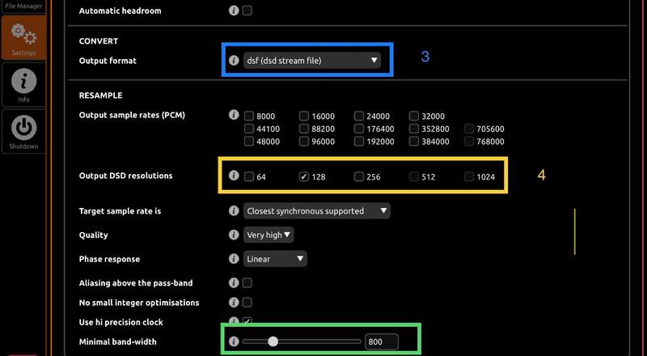Click info icon beside Quality setting
The image size is (647, 356).
[x=234, y=235]
